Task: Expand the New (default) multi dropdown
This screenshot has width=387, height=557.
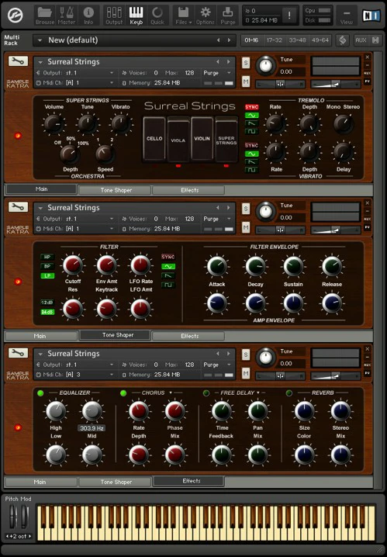Action: pyautogui.click(x=40, y=40)
